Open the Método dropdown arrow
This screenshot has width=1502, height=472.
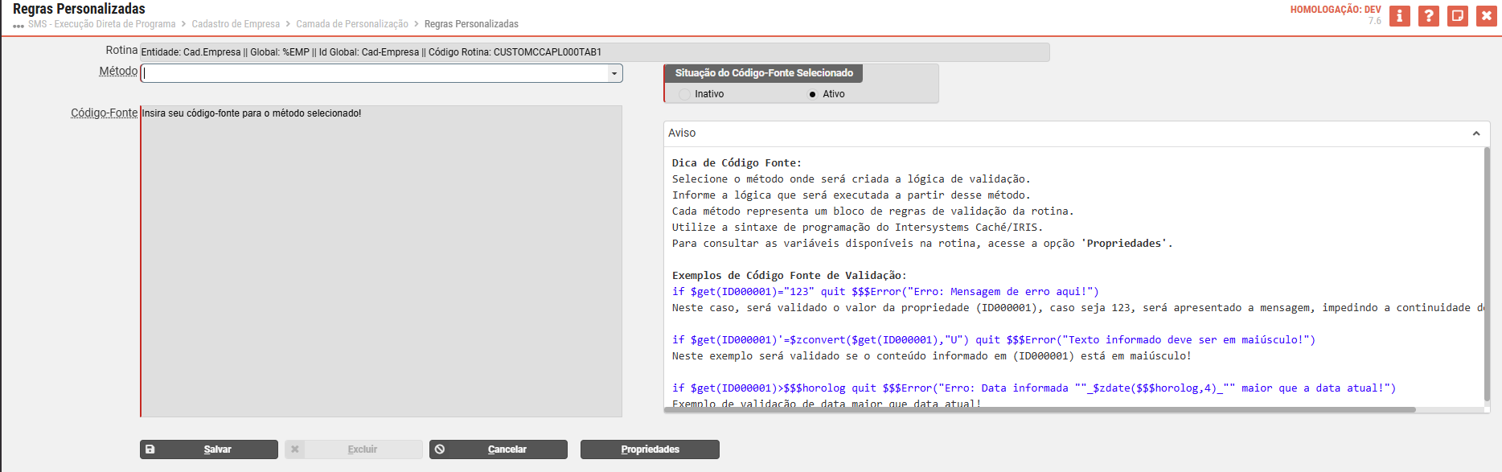click(614, 74)
